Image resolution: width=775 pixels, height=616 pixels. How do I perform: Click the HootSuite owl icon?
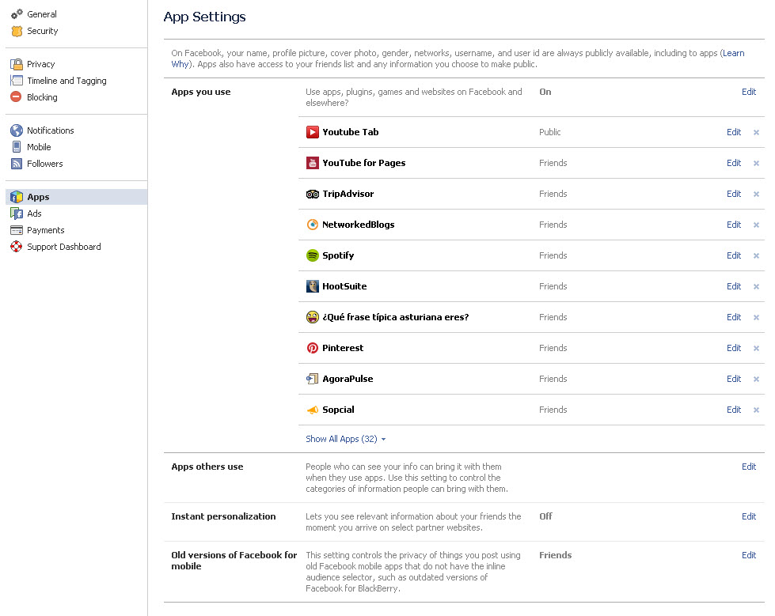(x=313, y=286)
